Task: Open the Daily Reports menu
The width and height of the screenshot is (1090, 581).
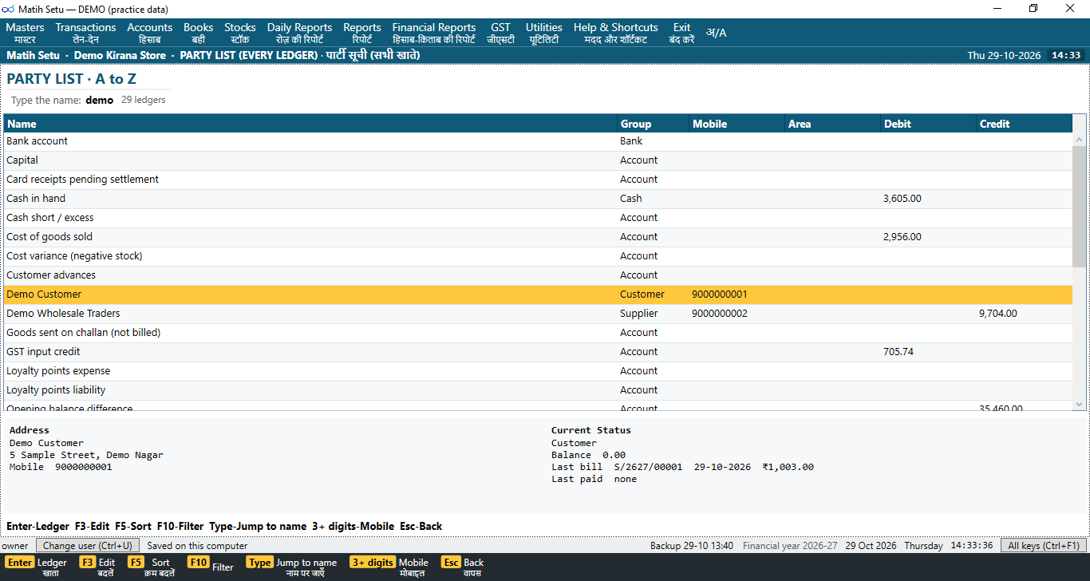Action: [299, 33]
